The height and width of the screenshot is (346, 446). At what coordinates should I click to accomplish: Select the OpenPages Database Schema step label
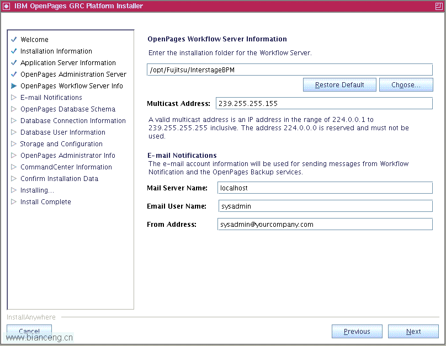[x=68, y=109]
